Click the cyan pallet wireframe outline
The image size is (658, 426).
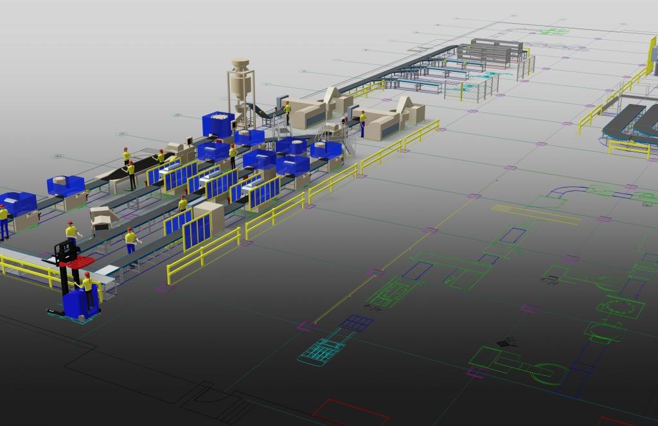321,351
